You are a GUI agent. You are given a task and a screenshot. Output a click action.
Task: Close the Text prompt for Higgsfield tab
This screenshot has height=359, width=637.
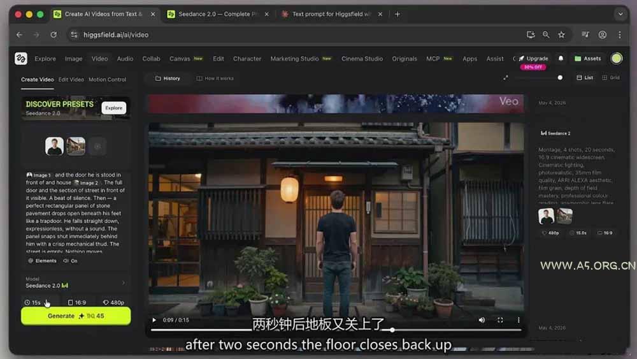(x=380, y=14)
